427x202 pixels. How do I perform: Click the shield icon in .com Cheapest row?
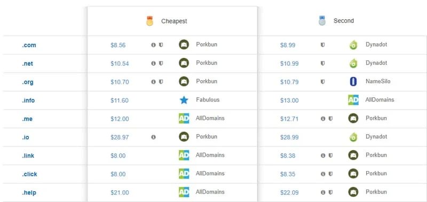coord(161,45)
